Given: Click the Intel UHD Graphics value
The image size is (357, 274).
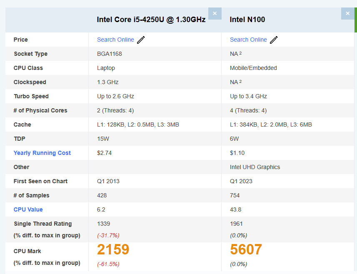Looking at the screenshot, I should [255, 167].
